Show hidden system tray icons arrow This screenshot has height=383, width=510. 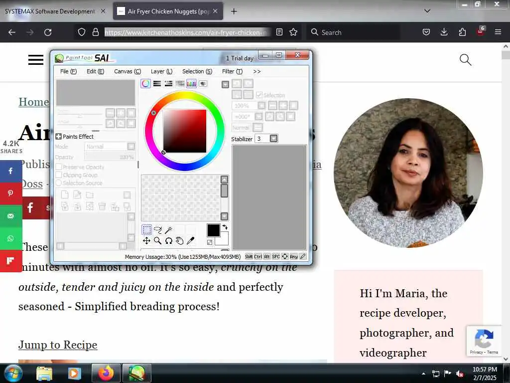pos(423,374)
